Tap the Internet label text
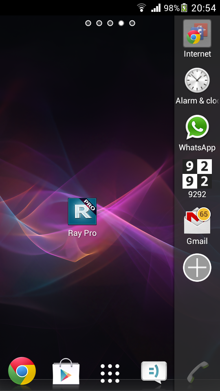220x391 pixels. pos(197,54)
